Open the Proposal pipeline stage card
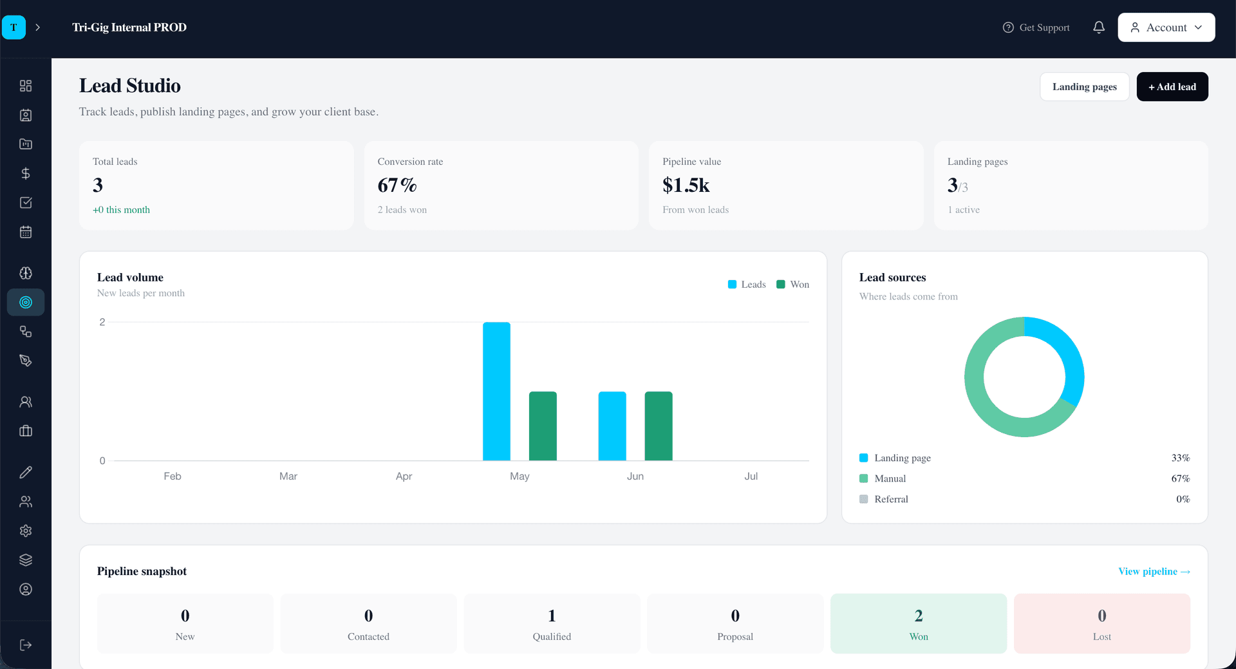1236x669 pixels. pyautogui.click(x=735, y=623)
